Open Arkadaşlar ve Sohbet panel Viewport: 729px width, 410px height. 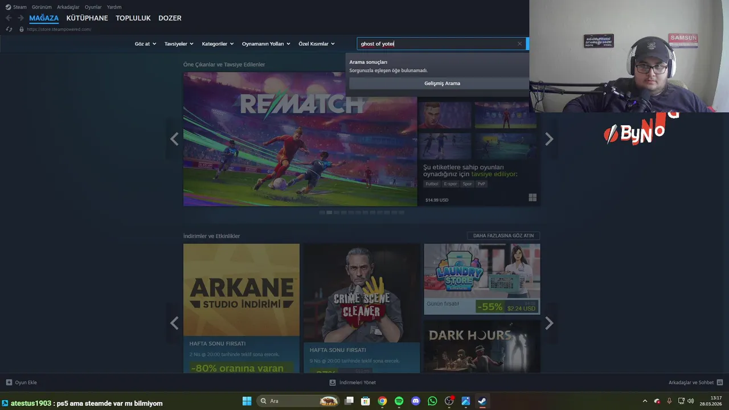[695, 383]
